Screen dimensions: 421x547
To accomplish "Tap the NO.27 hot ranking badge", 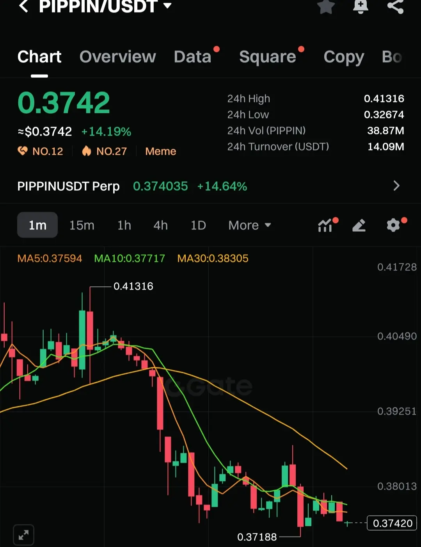I will click(104, 151).
